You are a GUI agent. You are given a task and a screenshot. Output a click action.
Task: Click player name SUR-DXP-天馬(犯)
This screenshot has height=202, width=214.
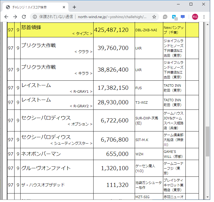point(147,121)
